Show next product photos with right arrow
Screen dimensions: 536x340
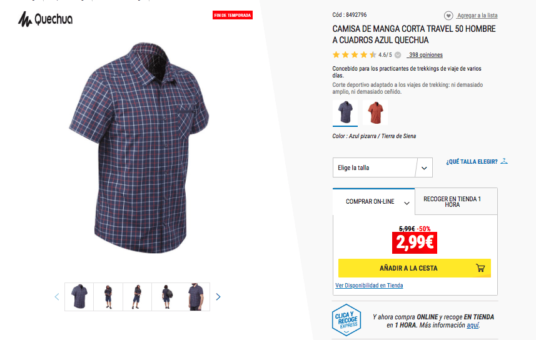(x=218, y=297)
